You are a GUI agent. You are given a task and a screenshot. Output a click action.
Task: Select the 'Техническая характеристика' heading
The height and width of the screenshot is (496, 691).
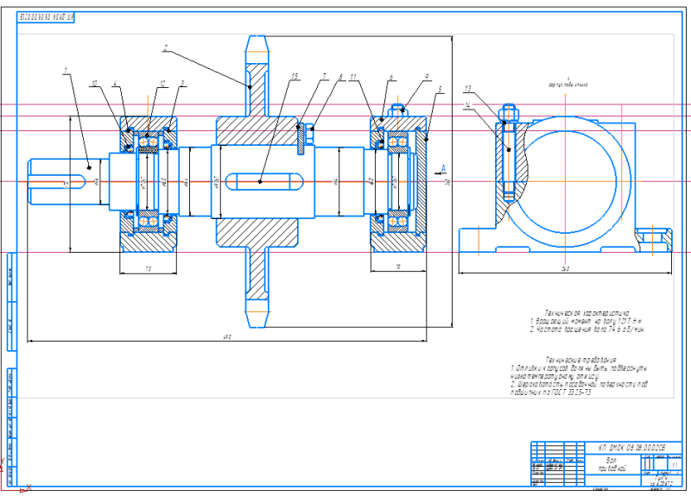pos(587,313)
